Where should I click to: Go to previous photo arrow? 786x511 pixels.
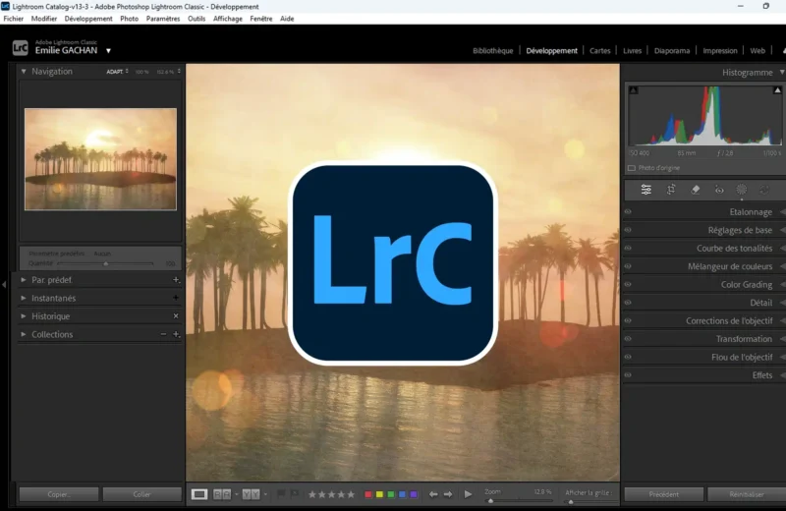[x=433, y=494]
